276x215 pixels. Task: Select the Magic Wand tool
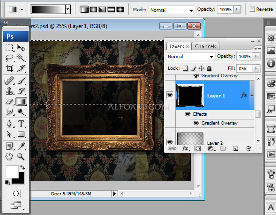tap(21, 58)
